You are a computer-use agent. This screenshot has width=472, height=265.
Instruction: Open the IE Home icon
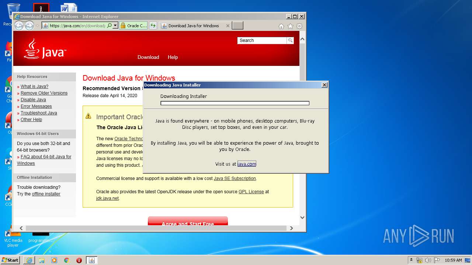(x=281, y=26)
